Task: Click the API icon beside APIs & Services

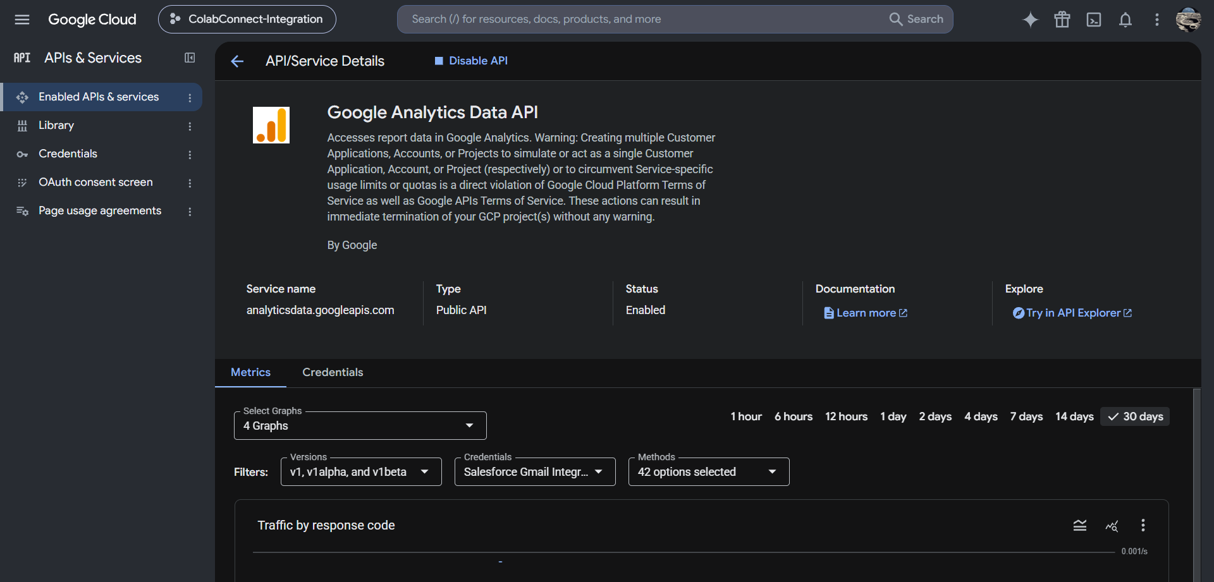Action: (22, 58)
